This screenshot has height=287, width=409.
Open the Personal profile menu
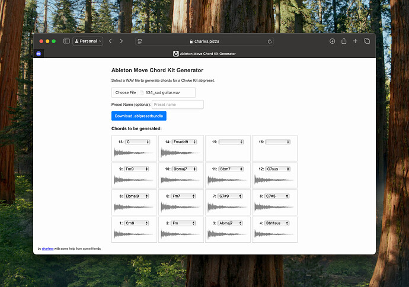(x=88, y=41)
